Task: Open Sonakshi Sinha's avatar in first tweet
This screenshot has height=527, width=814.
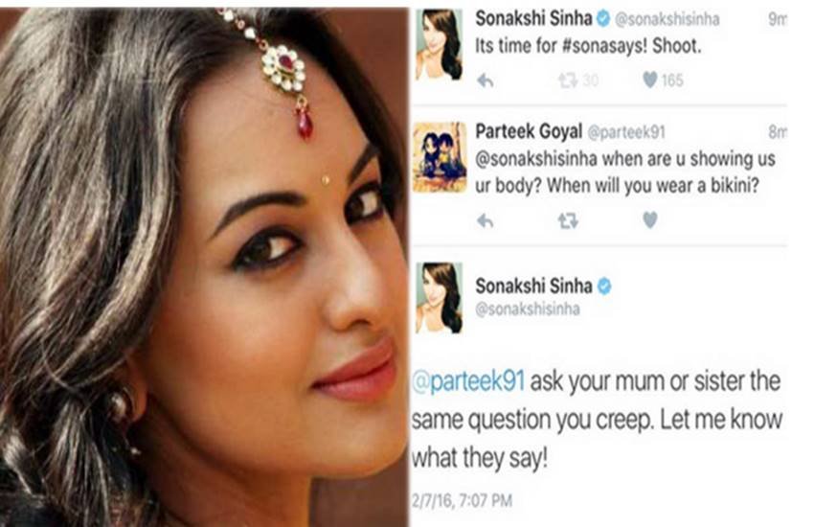Action: pos(440,44)
